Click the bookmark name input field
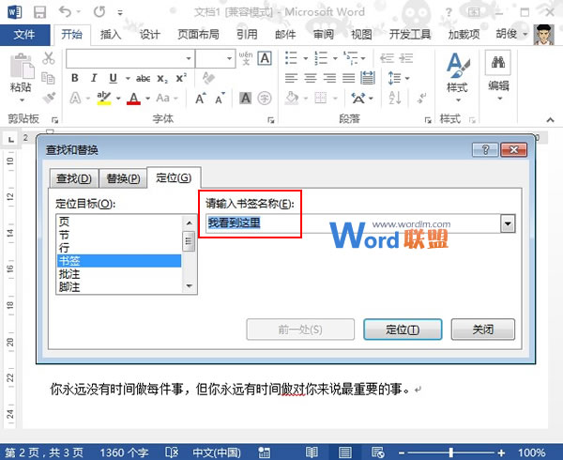This screenshot has width=563, height=460. pos(354,223)
